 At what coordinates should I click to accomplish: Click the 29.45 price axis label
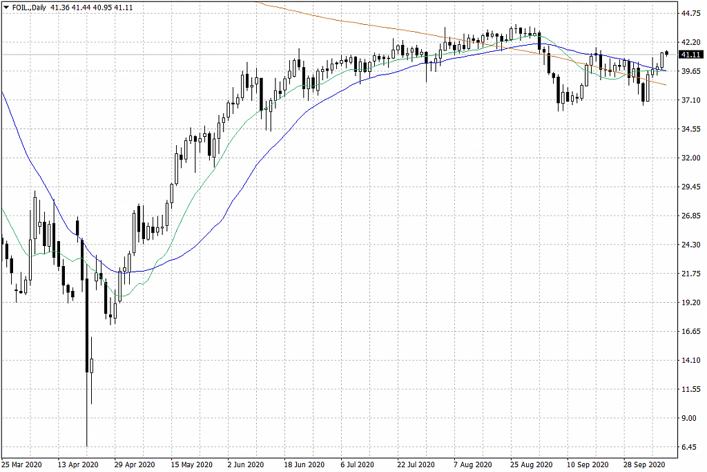[691, 187]
